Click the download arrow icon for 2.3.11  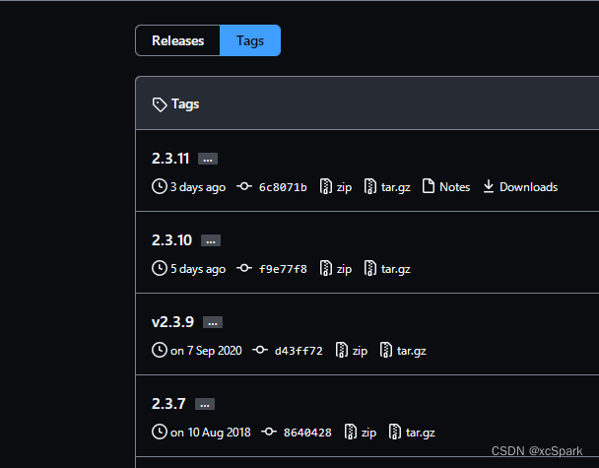coord(489,186)
